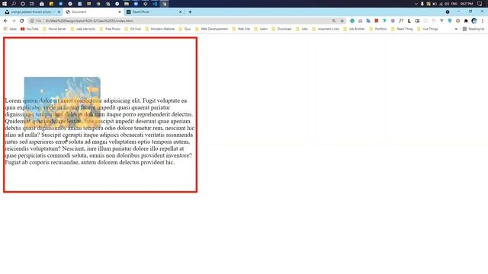Open the web site tools bookmark folder
Screen dimensions: 488x274
(83, 29)
